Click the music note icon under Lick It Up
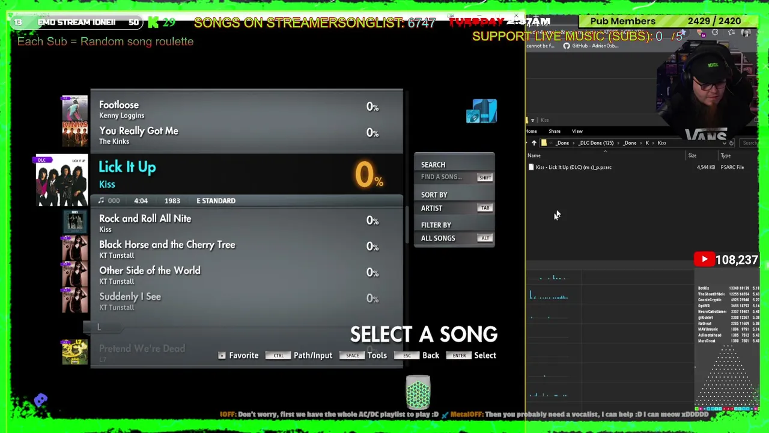Viewport: 769px width, 433px height. [x=101, y=201]
